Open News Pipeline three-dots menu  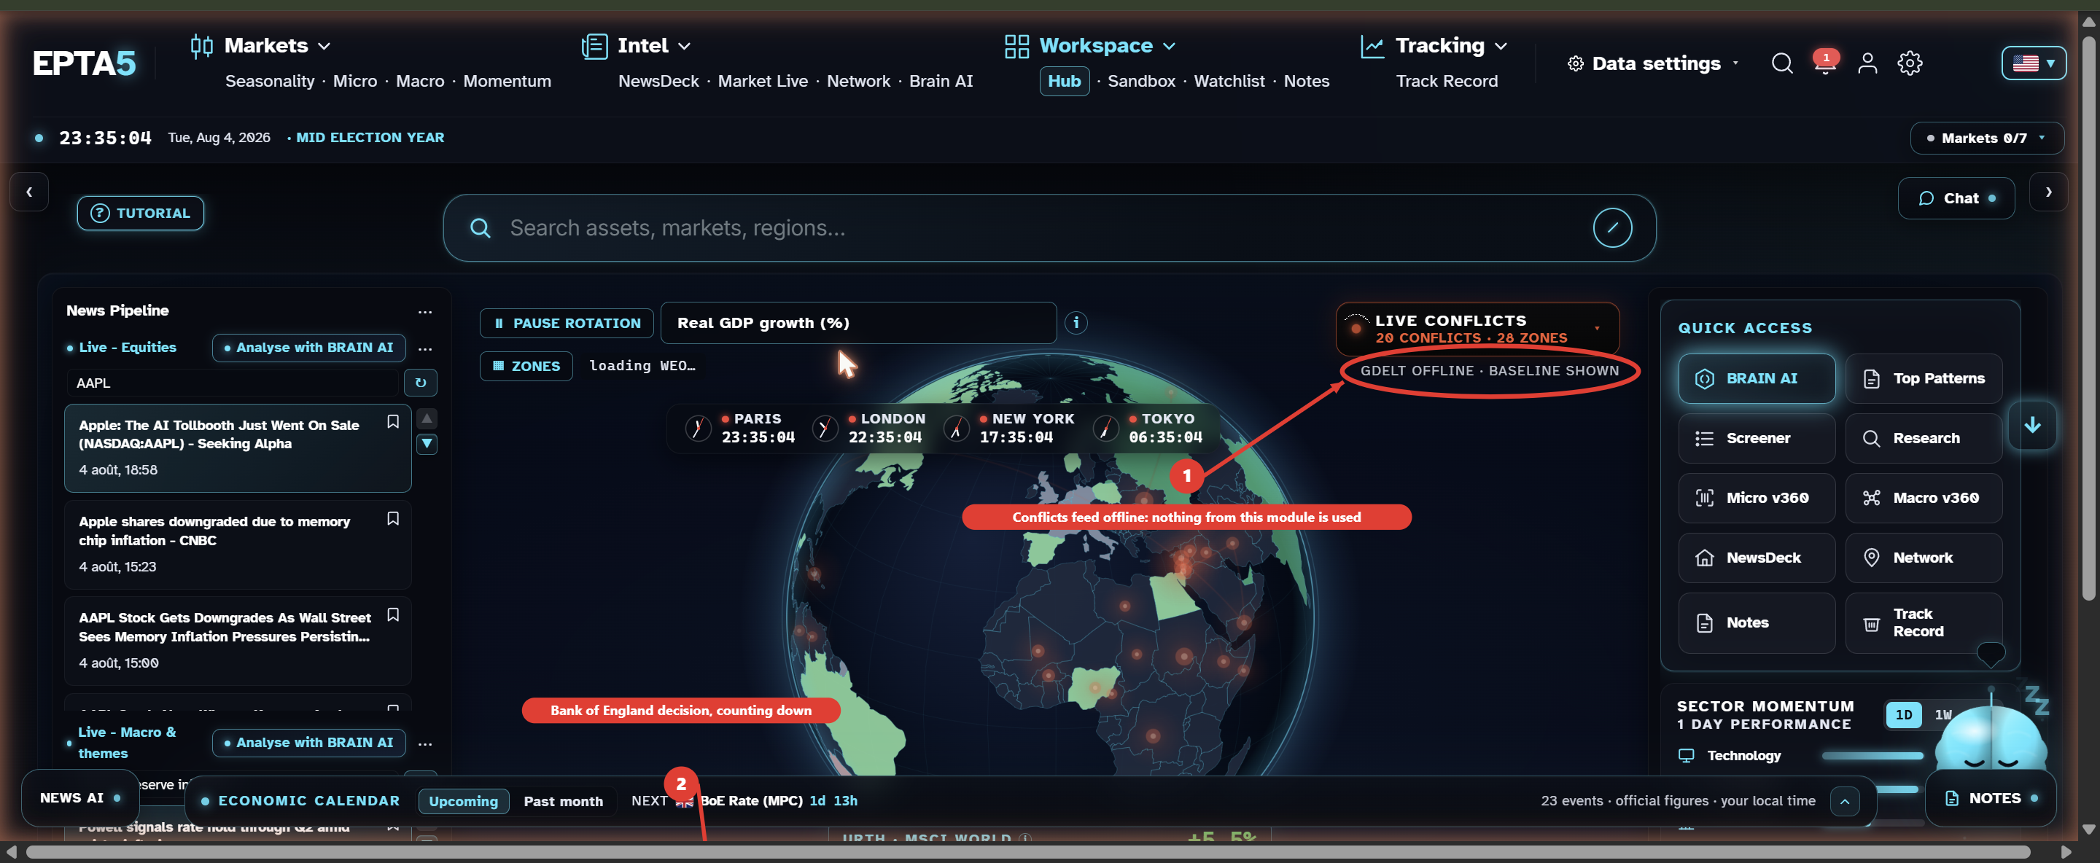tap(424, 312)
